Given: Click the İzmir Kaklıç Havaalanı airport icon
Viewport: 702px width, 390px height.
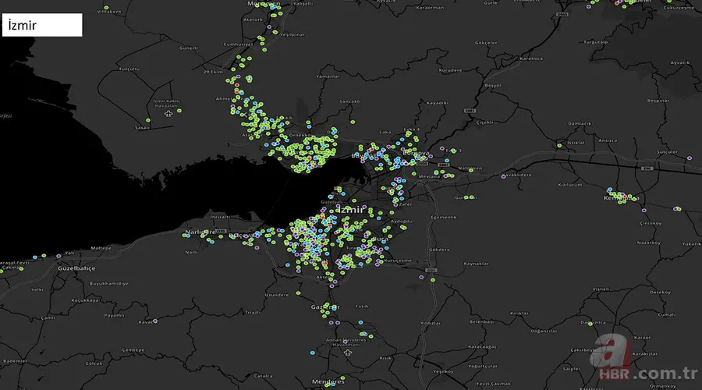Looking at the screenshot, I should tap(168, 114).
